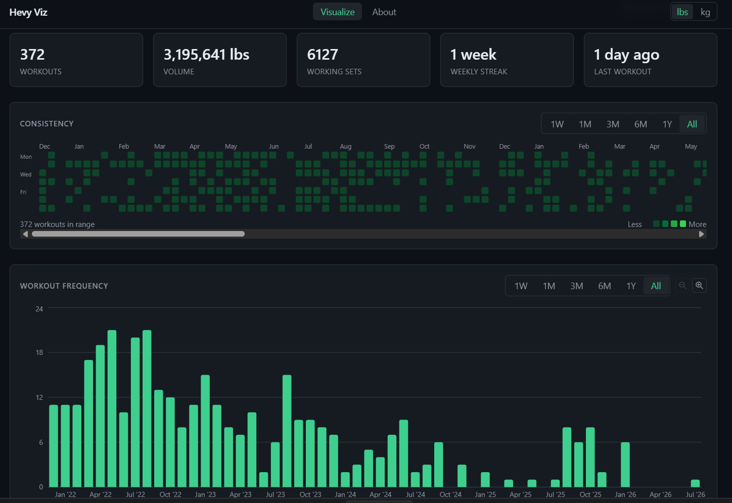Screen dimensions: 732x503
Task: Click the 18 y-axis label
Action: pos(39,353)
